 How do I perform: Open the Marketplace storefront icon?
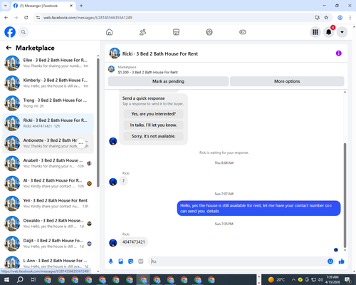click(176, 32)
